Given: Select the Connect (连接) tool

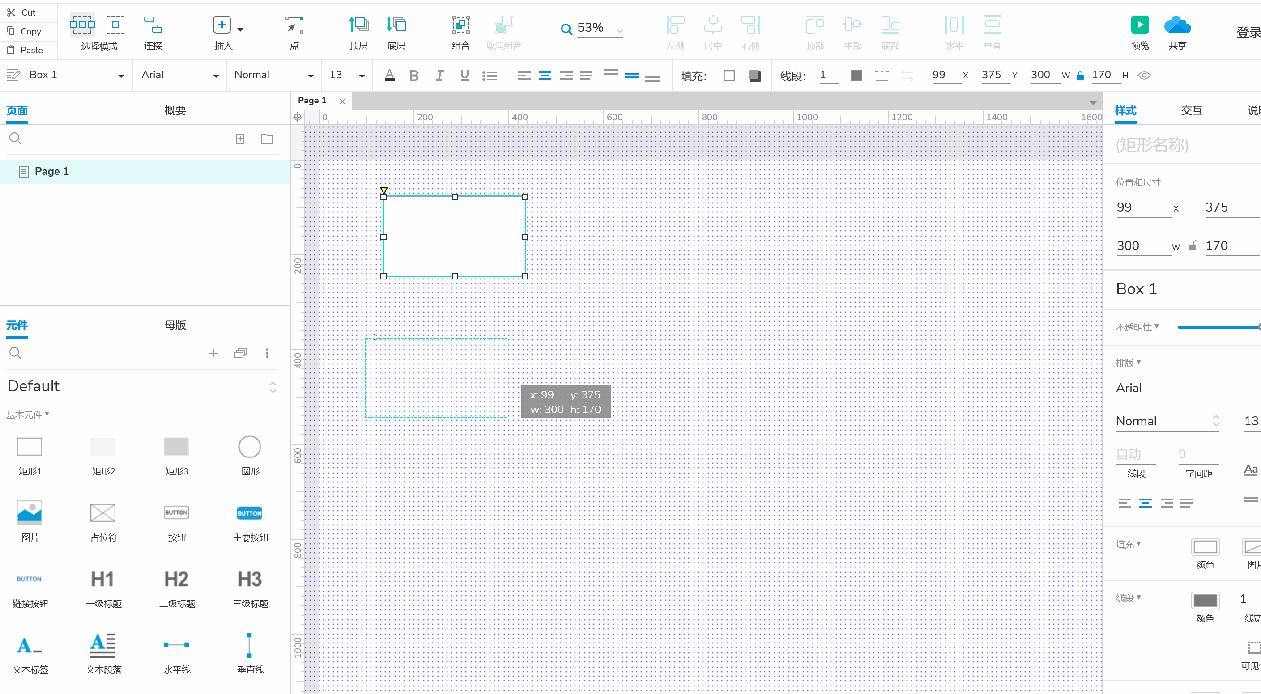Looking at the screenshot, I should pos(153,25).
